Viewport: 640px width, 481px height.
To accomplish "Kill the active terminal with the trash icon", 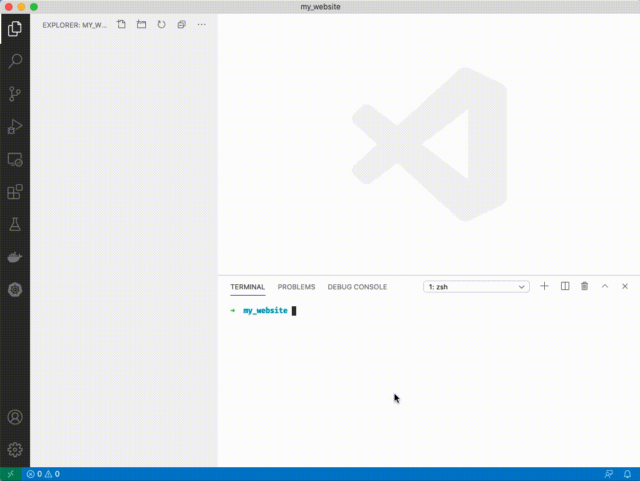I will (x=584, y=286).
